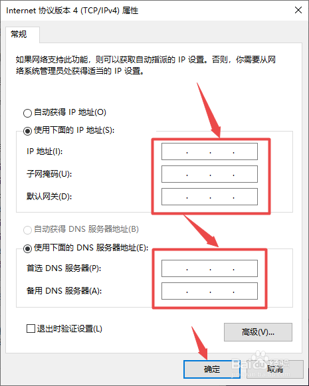Image resolution: width=309 pixels, height=386 pixels.
Task: Click last octet of 备用 DNS field
Action: 245,291
